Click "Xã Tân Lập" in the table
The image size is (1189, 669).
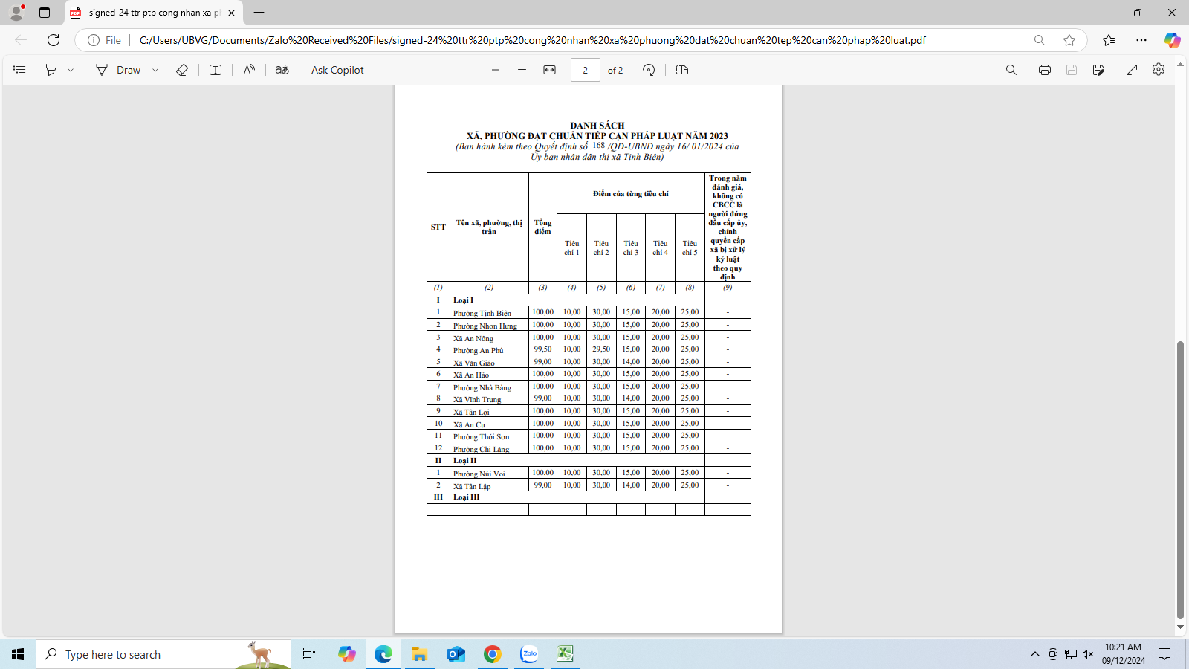coord(472,486)
